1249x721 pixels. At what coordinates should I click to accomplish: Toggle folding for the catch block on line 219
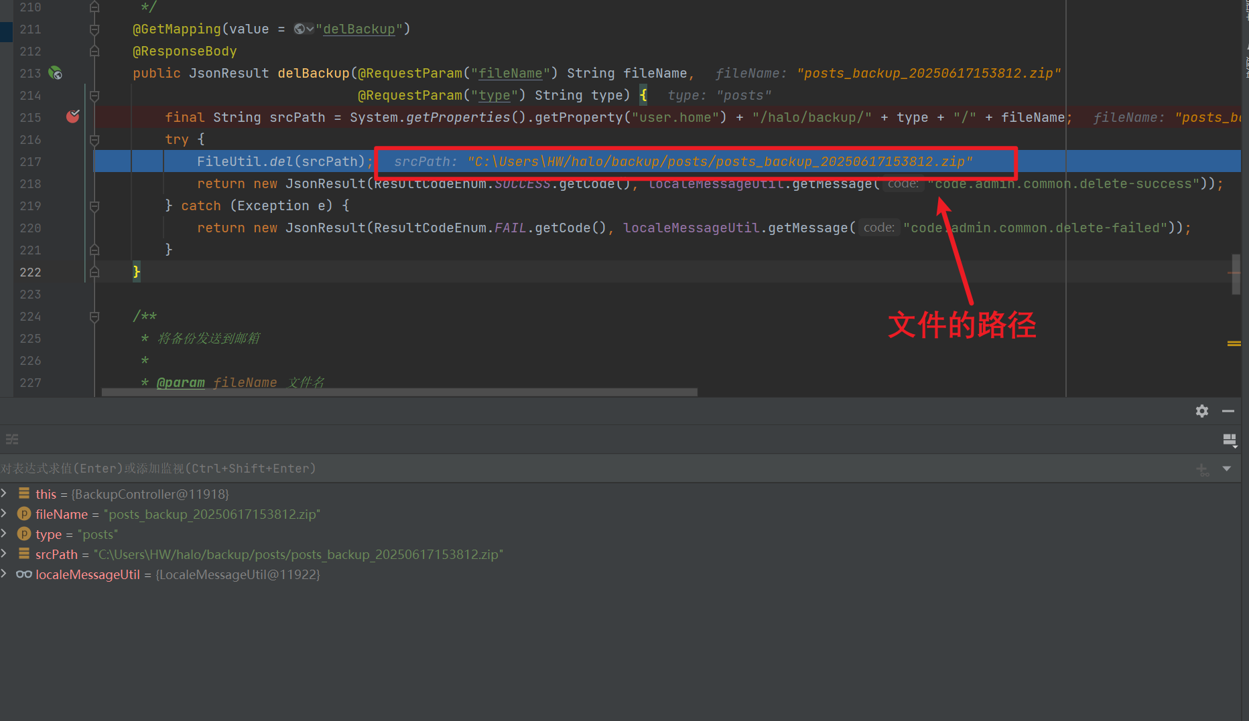coord(94,206)
